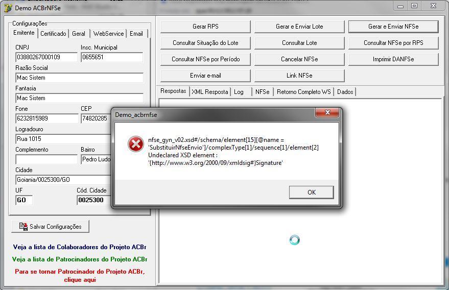Screen dimensions: 449x290
Task: Click the Insc. Municipal input field
Action: [112, 57]
